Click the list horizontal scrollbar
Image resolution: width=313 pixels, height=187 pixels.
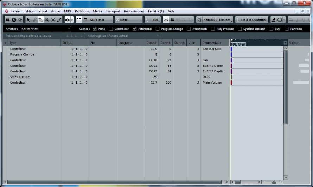coord(114,182)
